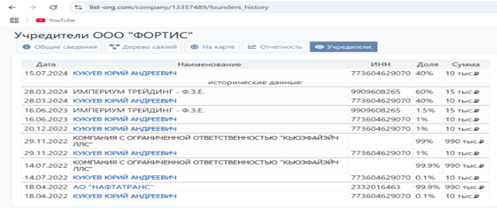The width and height of the screenshot is (497, 208).
Task: Click the Дата column header
Action: (45, 64)
